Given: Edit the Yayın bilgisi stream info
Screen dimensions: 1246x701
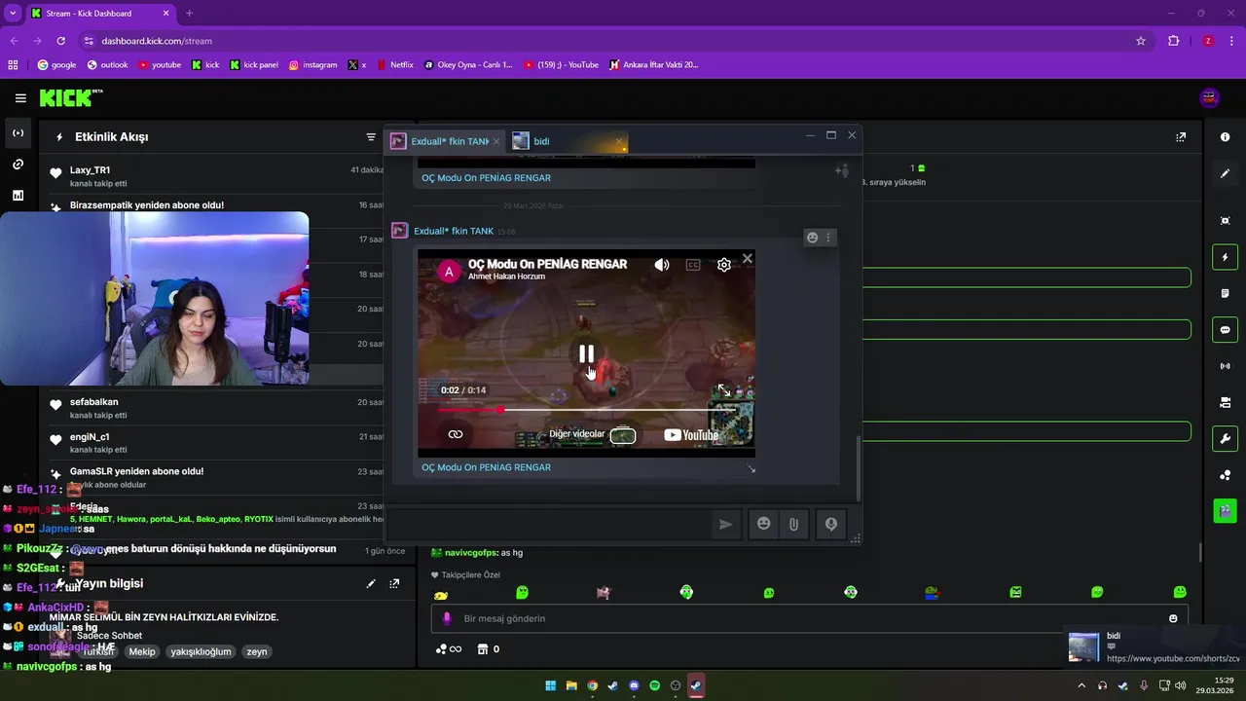Looking at the screenshot, I should pos(371,584).
